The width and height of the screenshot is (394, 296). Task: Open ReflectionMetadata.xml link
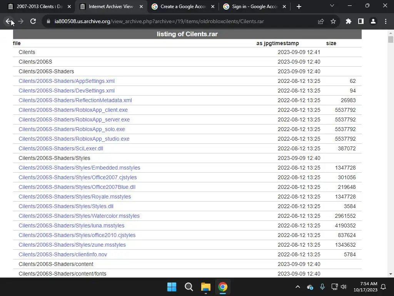(75, 100)
